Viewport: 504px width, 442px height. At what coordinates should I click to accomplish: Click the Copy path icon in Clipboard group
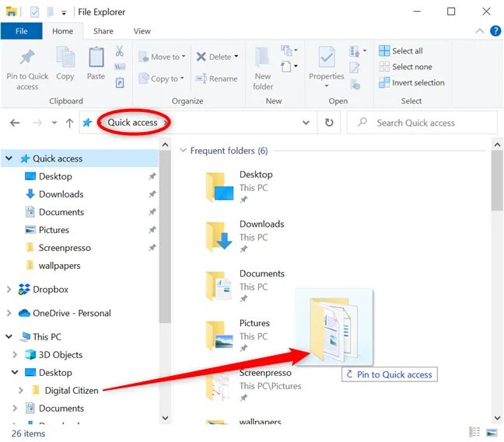(x=120, y=67)
